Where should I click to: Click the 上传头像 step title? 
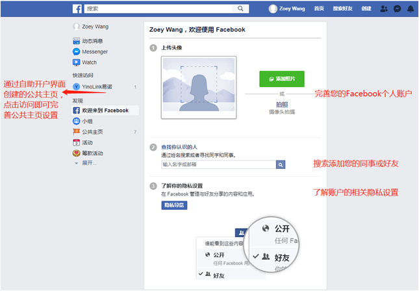point(171,47)
